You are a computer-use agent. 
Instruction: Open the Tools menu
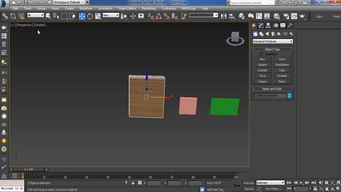(28, 9)
